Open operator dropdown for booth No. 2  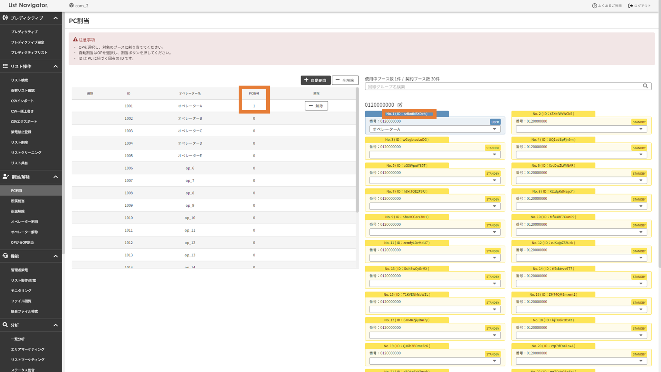pyautogui.click(x=581, y=129)
